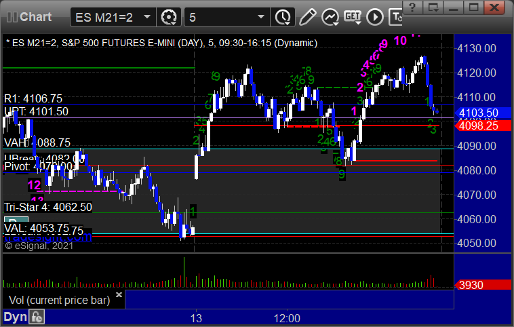
Task: Click the Chart title label
Action: (x=35, y=17)
